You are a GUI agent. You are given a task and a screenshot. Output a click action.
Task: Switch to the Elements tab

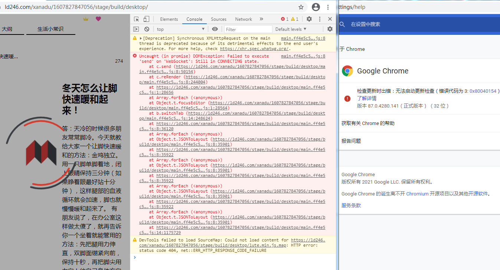click(x=169, y=19)
